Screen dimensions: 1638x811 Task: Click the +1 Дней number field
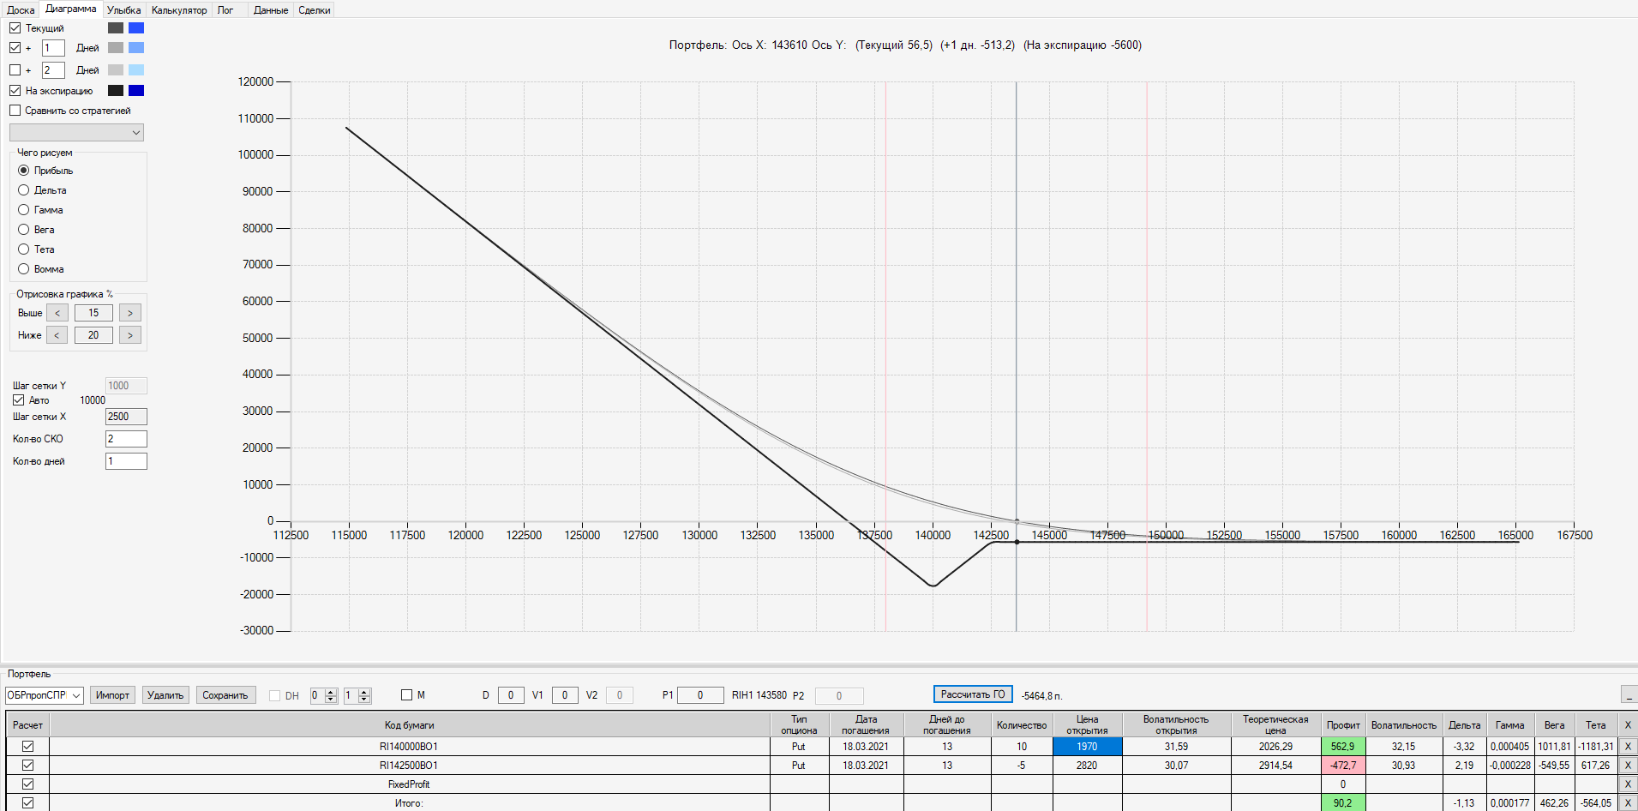coord(53,48)
